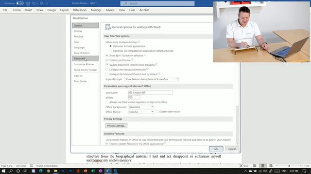The width and height of the screenshot is (311, 174).
Task: Click the word count in status bar
Action: [x=21, y=166]
